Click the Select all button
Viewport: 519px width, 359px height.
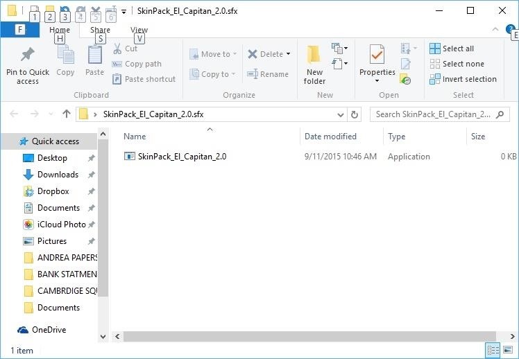(x=452, y=49)
